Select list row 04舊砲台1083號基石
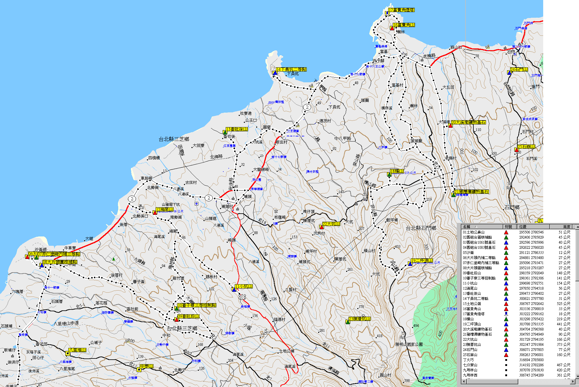This screenshot has height=387, width=579. [518, 248]
